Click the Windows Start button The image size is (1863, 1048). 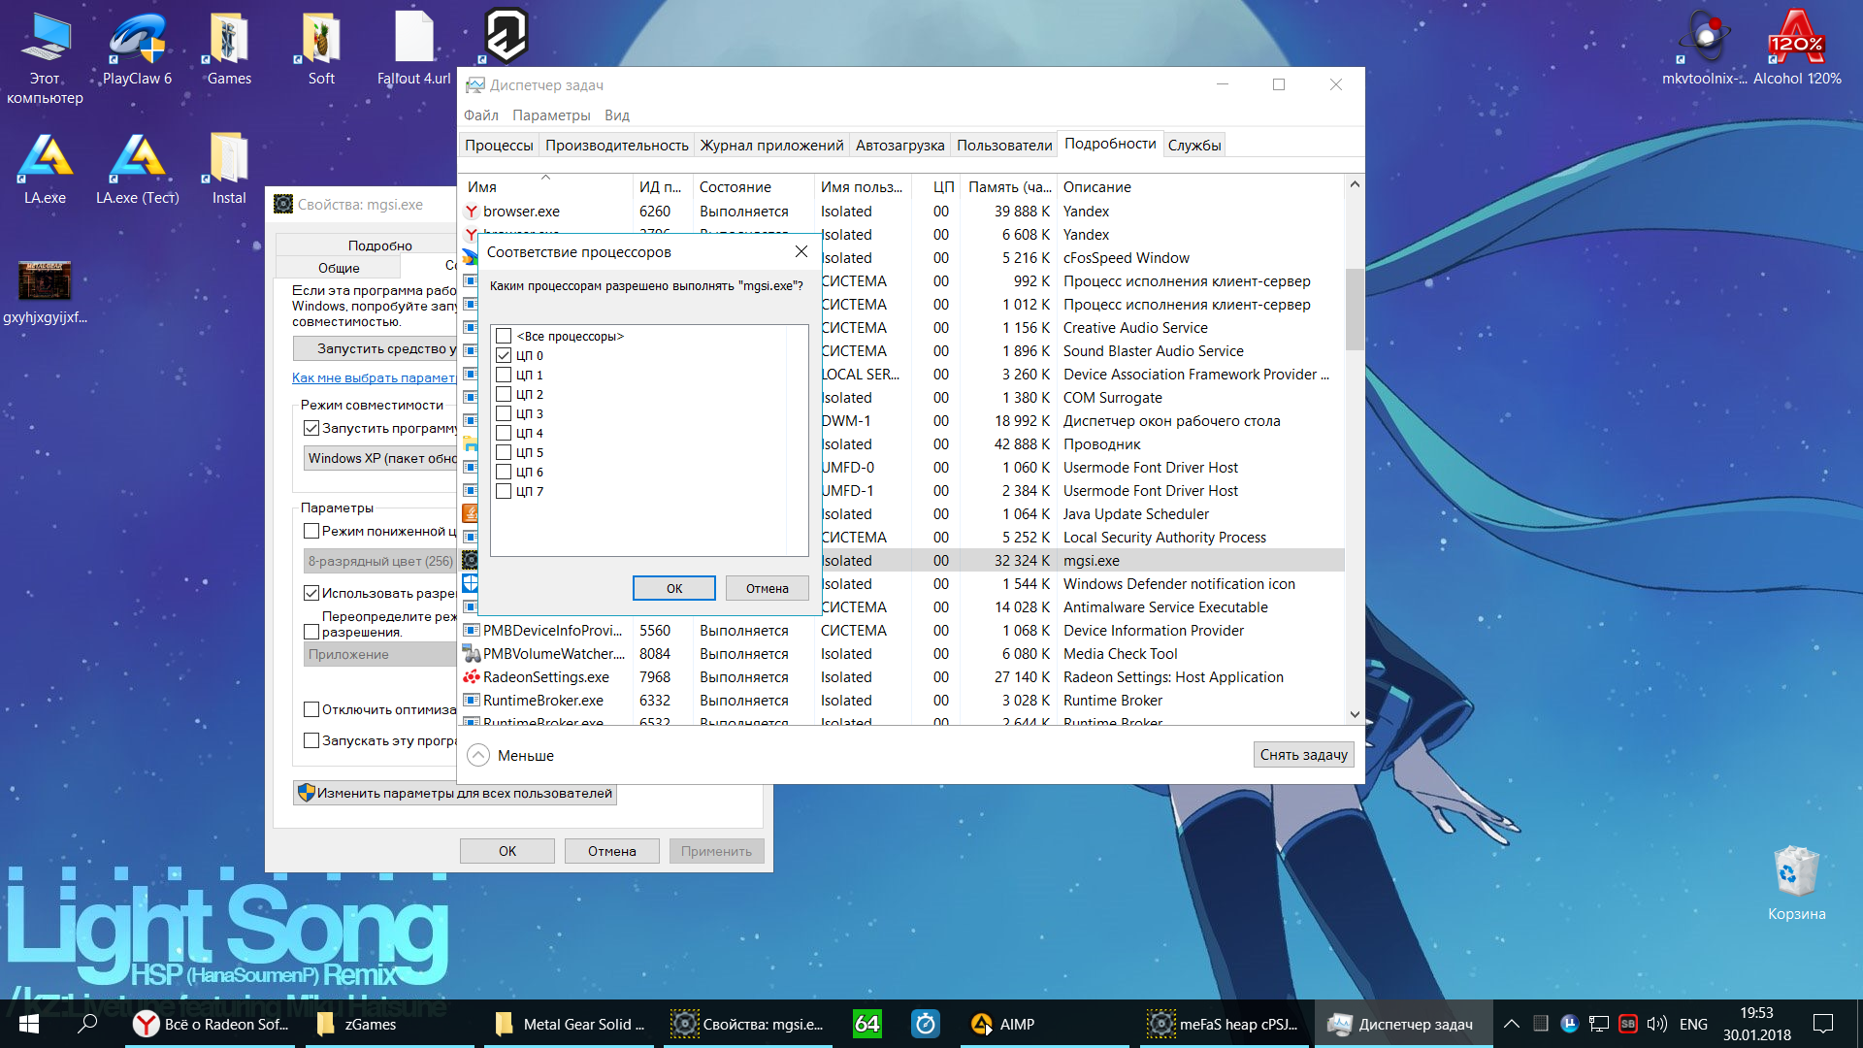coord(29,1024)
